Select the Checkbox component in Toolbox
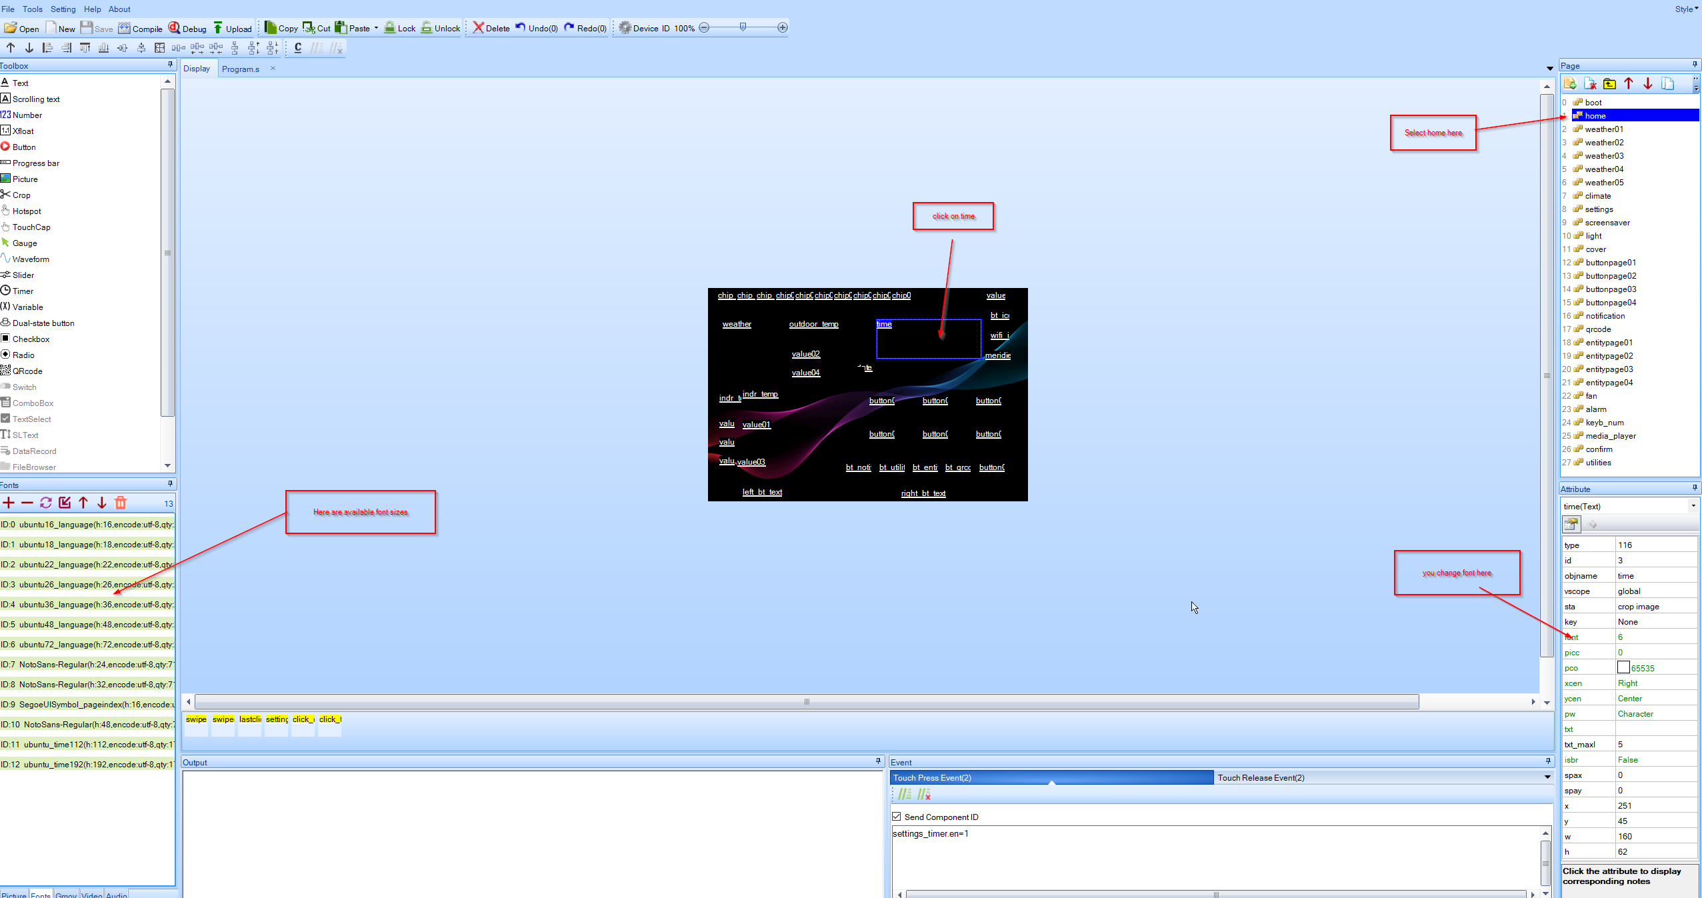 (x=30, y=339)
